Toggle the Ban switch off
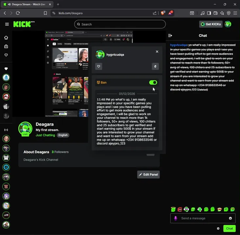Image resolution: width=240 pixels, height=235 pixels. (153, 83)
